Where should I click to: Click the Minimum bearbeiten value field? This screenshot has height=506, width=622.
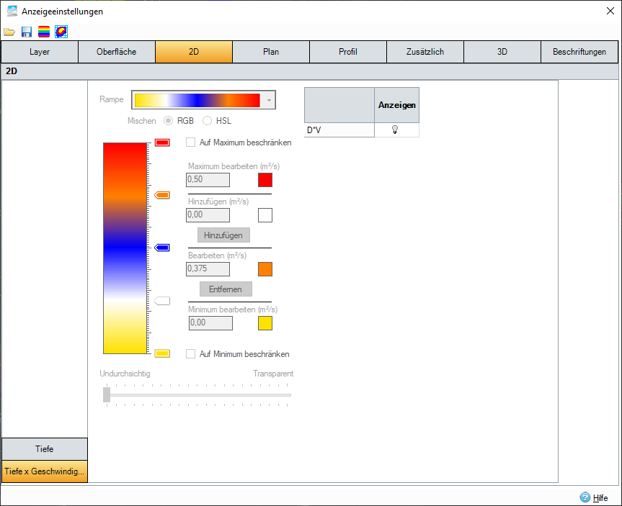pos(210,322)
